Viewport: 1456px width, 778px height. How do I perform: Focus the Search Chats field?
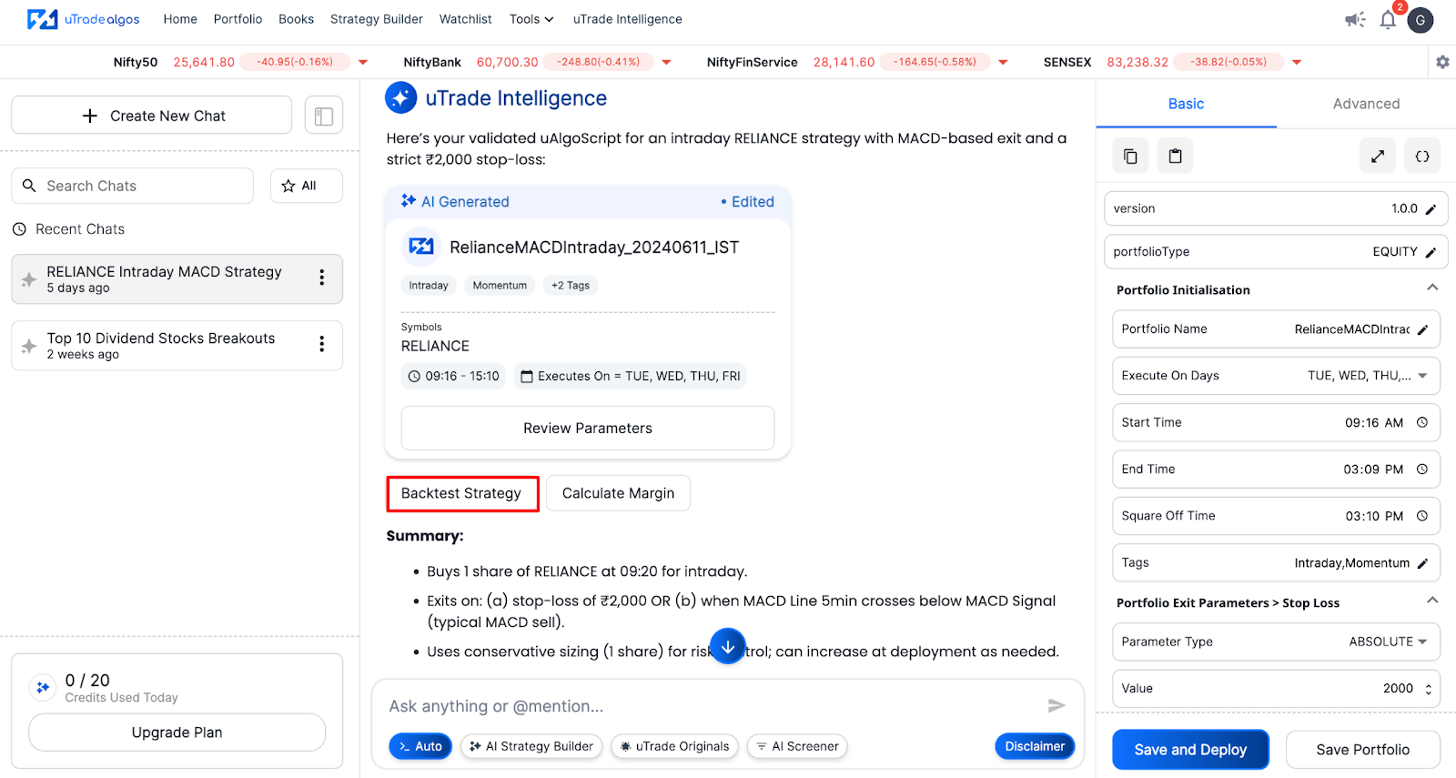(133, 186)
